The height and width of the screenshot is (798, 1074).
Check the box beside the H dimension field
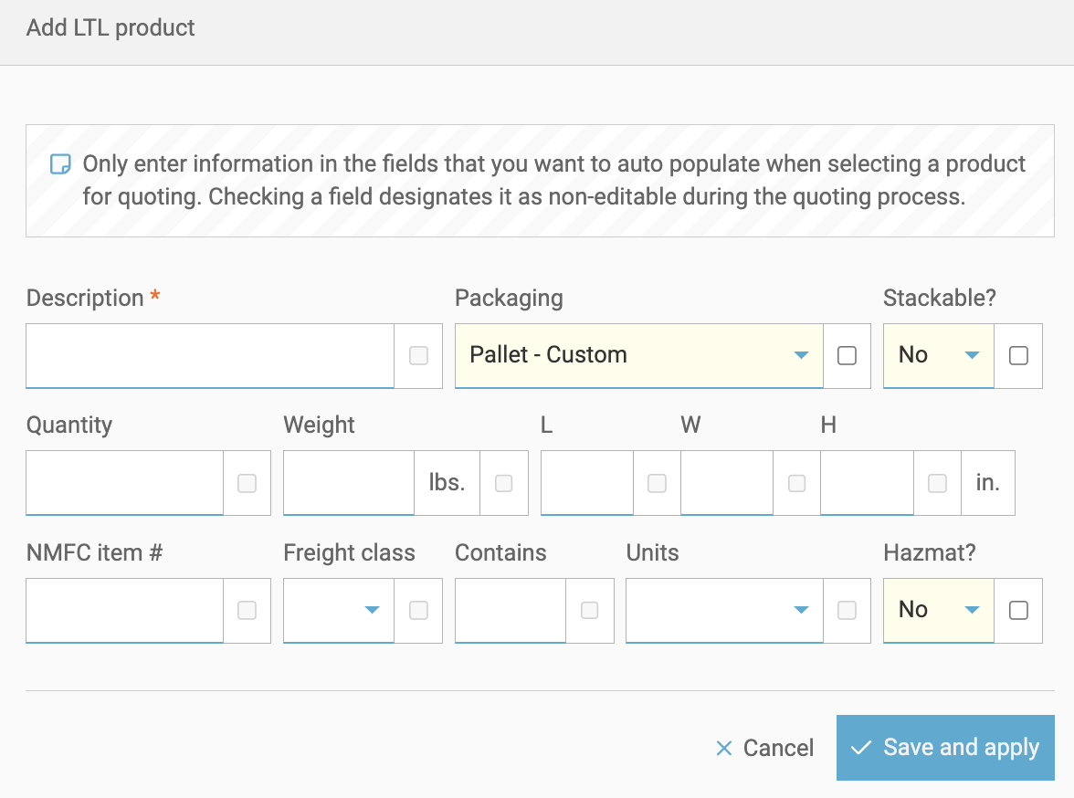point(937,483)
